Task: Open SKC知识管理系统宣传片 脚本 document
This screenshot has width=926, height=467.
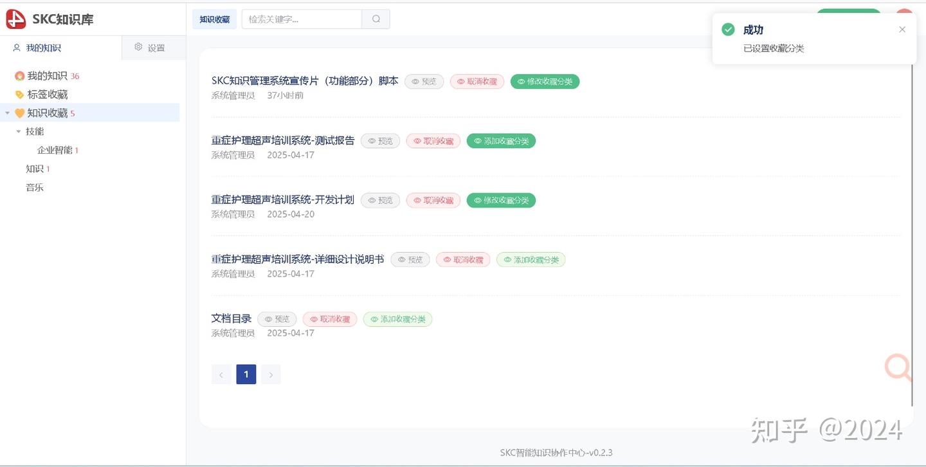Action: click(305, 81)
